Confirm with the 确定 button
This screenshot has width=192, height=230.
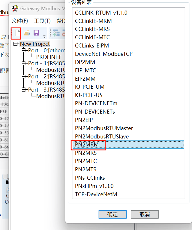click(113, 214)
